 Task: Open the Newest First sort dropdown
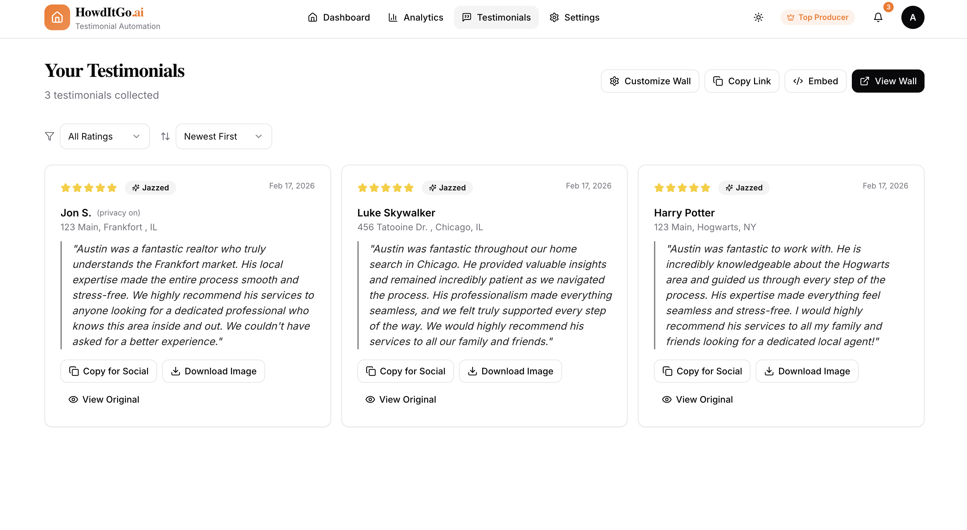223,136
